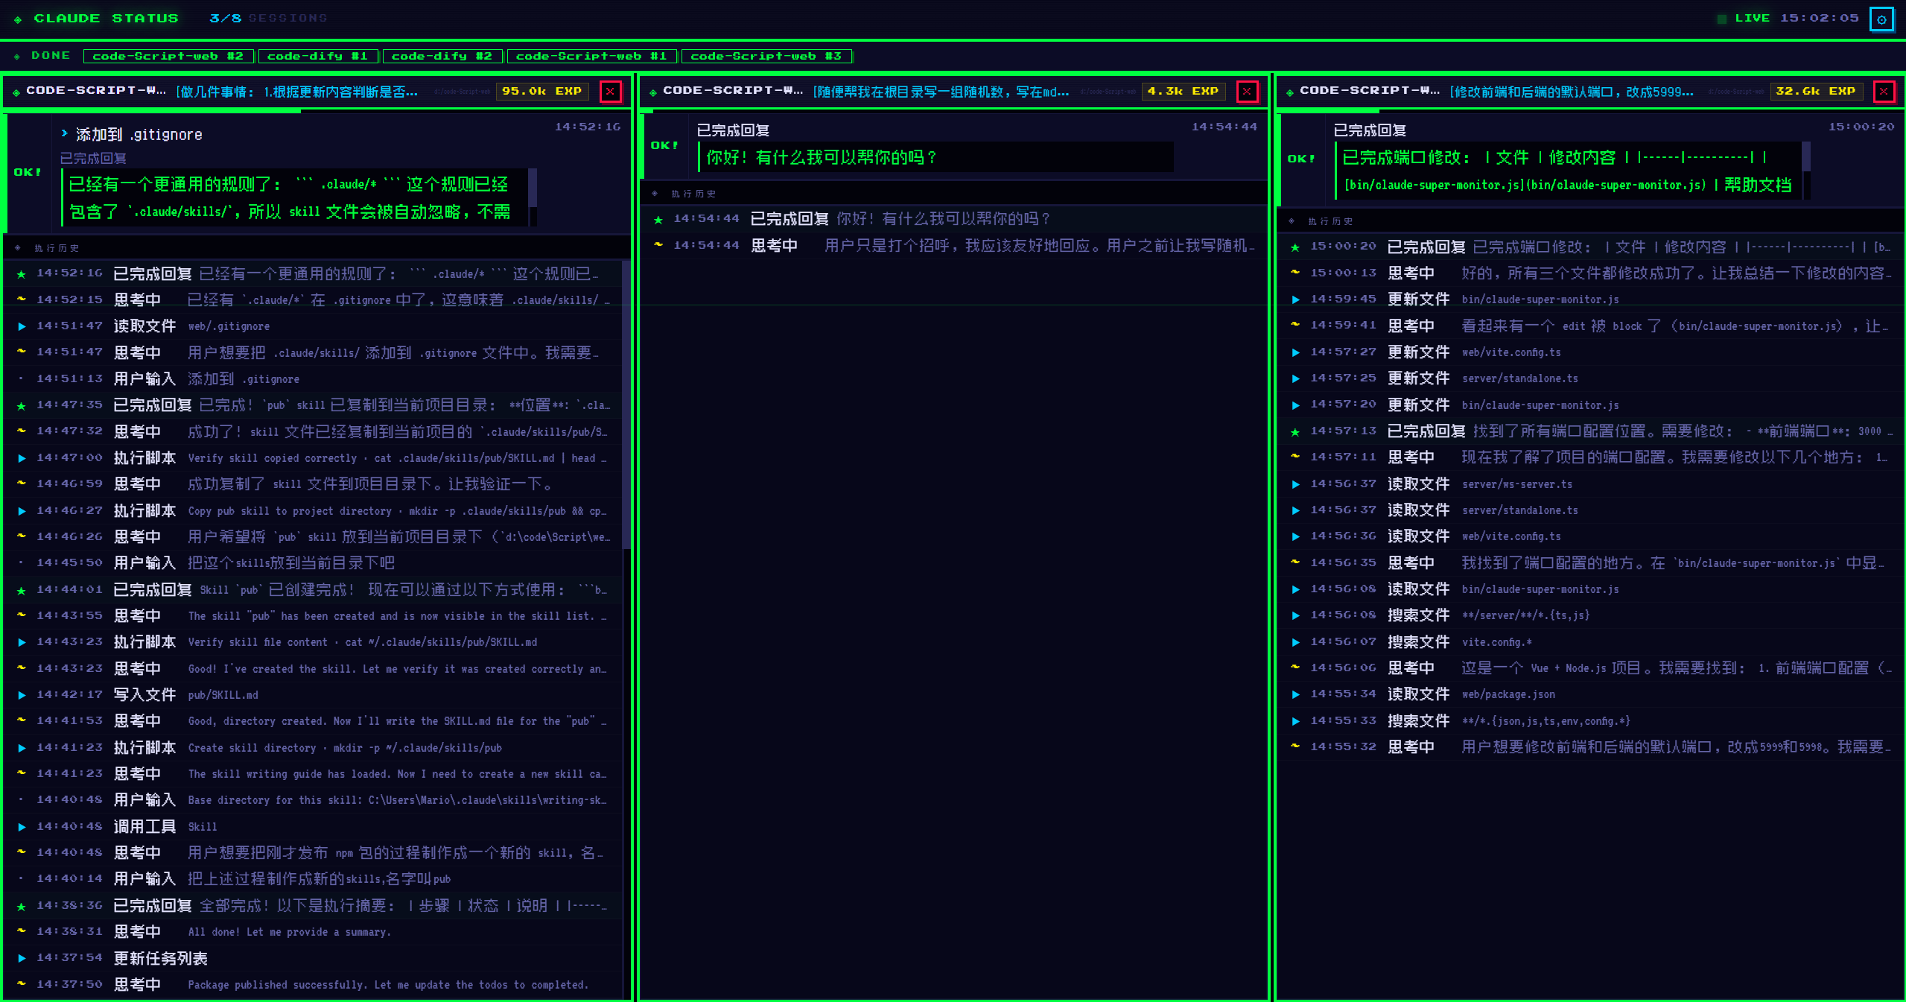Click the tilde icon on the 14:47:32 row
The width and height of the screenshot is (1906, 1002).
(22, 431)
